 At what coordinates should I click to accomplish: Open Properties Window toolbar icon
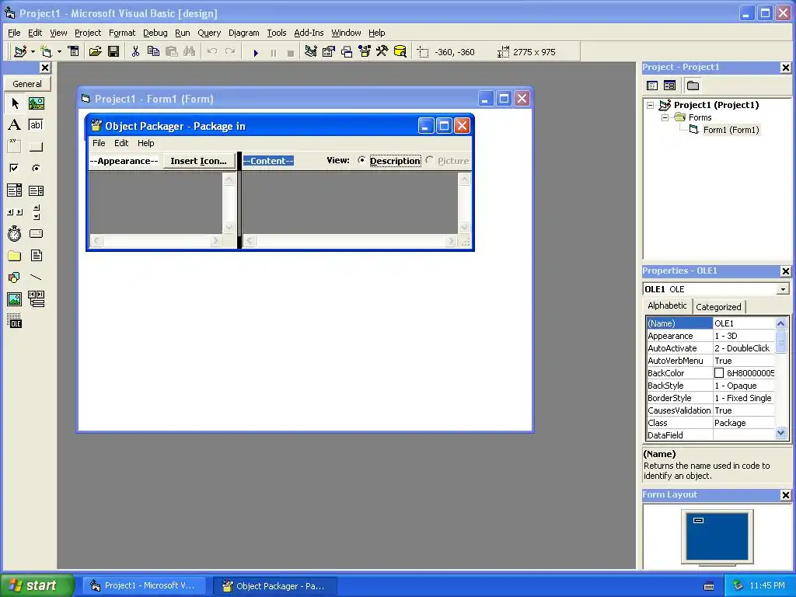[329, 51]
